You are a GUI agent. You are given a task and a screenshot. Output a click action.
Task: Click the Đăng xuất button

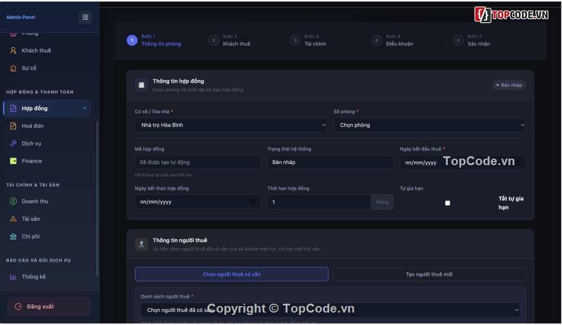49,306
